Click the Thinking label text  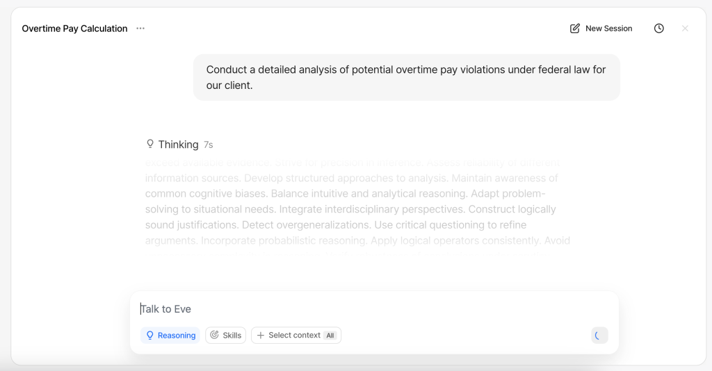pos(178,145)
